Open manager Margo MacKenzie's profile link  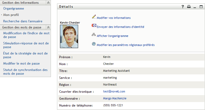[x=115, y=98]
